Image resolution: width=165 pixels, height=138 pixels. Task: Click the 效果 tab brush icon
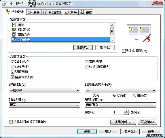[x=67, y=12]
